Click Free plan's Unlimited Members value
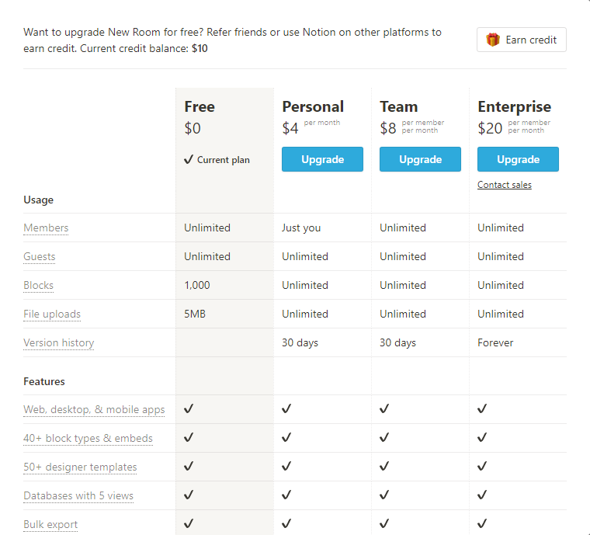This screenshot has height=535, width=590. click(x=207, y=228)
